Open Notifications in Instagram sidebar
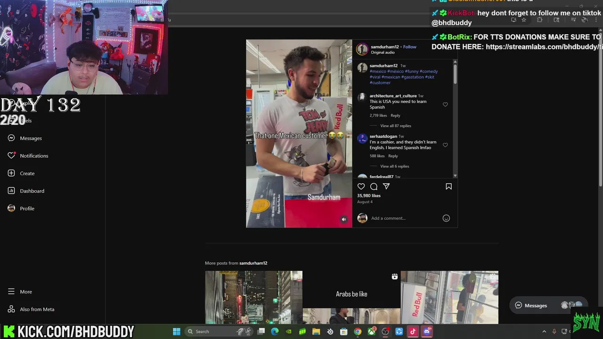 27,156
